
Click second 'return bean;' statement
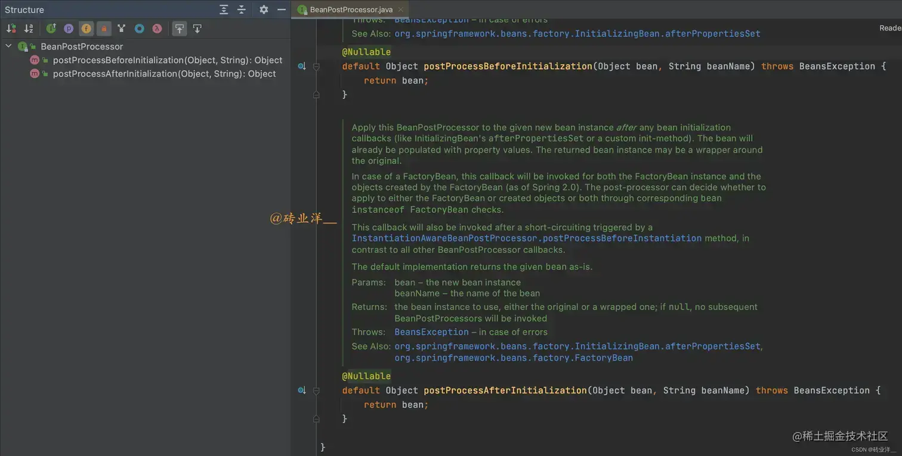[396, 405]
